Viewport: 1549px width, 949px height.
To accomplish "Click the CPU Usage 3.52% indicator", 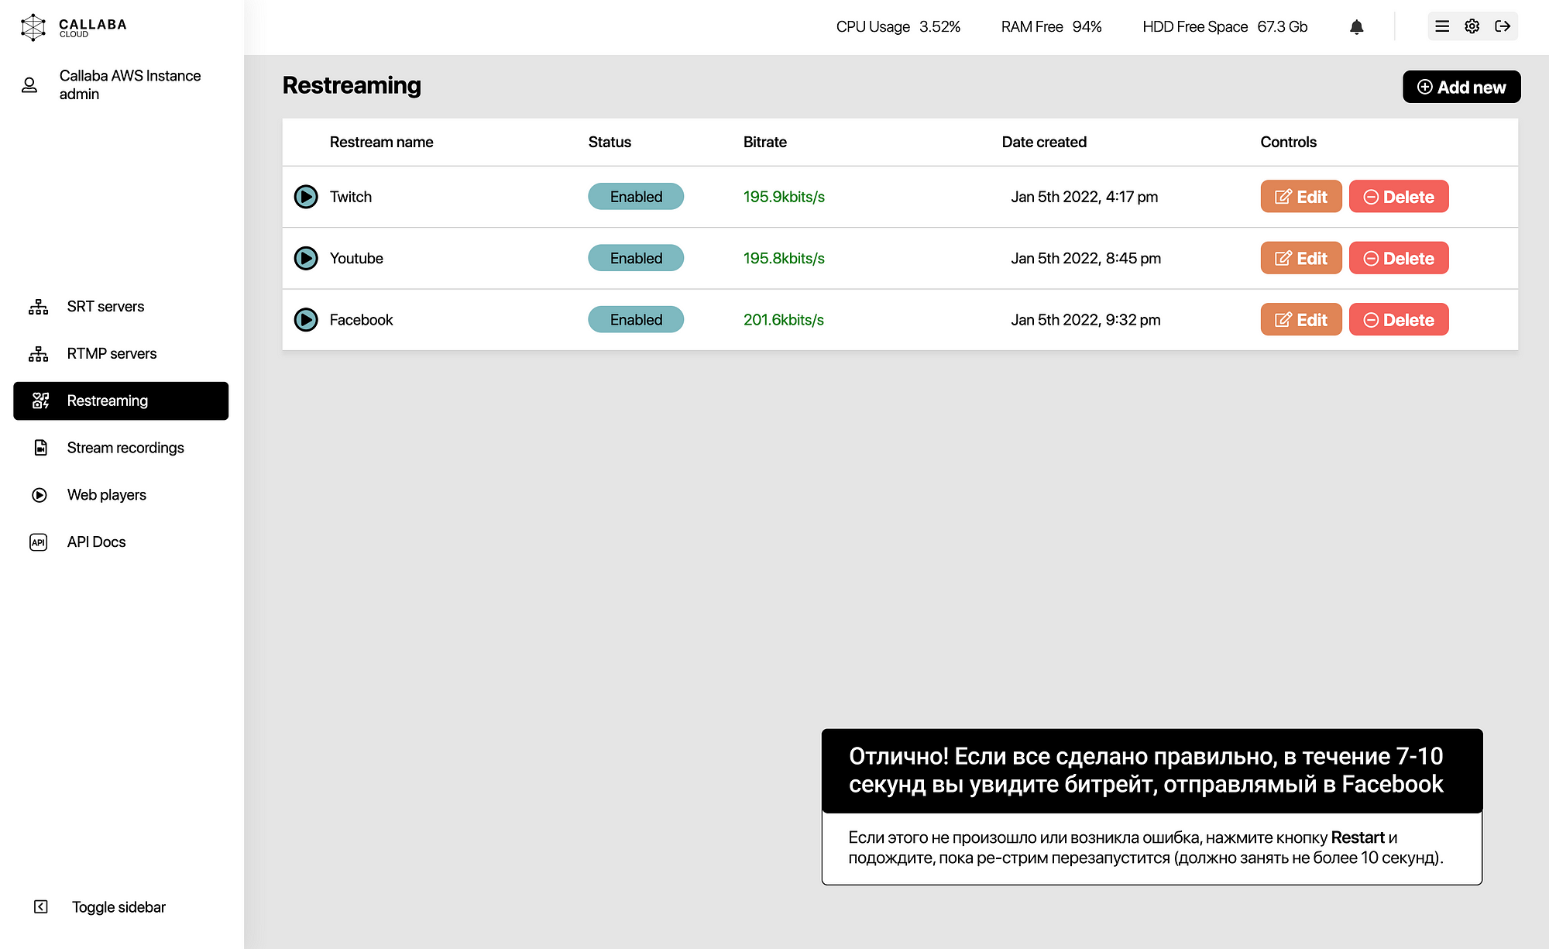I will pos(898,26).
